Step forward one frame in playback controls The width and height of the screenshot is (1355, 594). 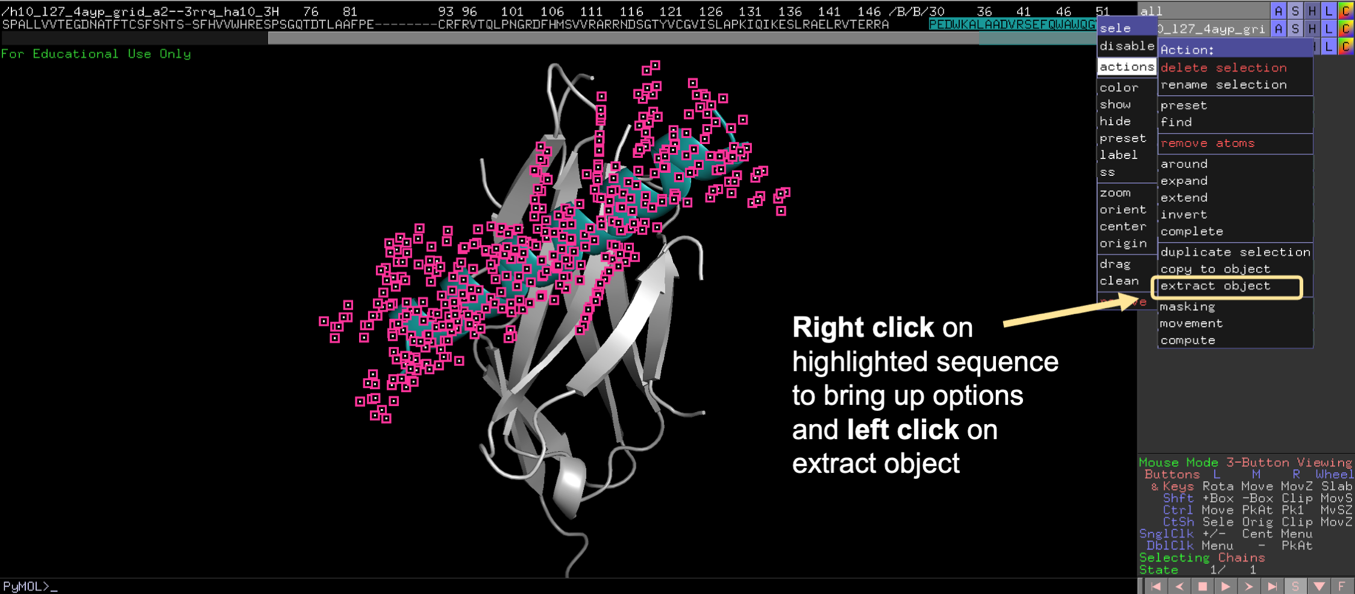coord(1249,586)
